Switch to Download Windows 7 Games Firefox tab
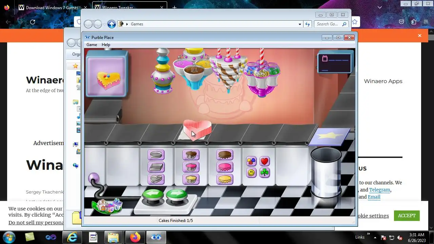Screen dimensions: 434x244 (x=54, y=7)
